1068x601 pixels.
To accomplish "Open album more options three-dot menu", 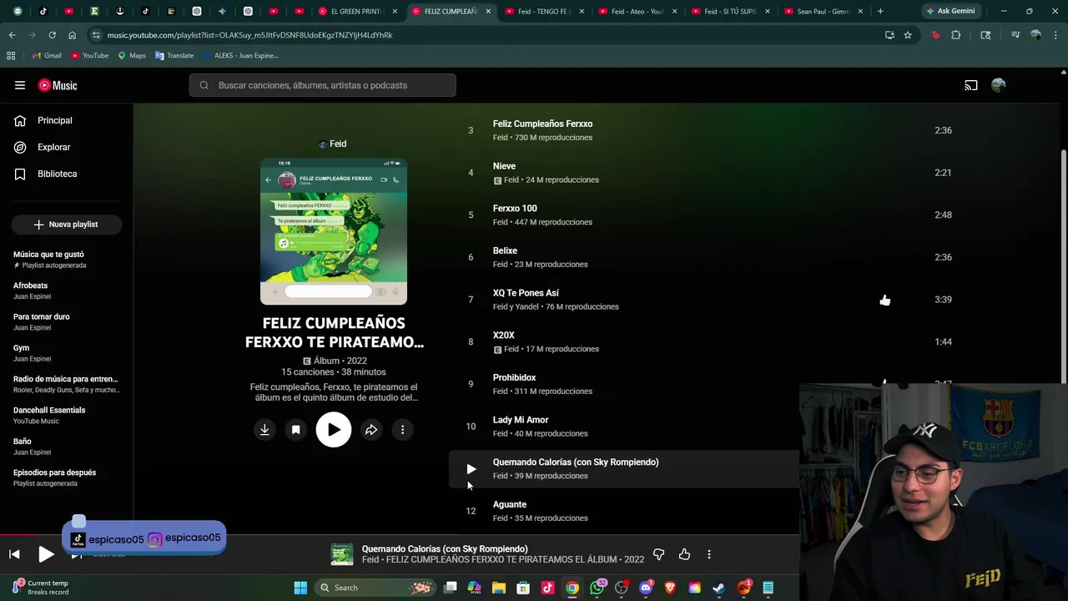I will [x=402, y=430].
